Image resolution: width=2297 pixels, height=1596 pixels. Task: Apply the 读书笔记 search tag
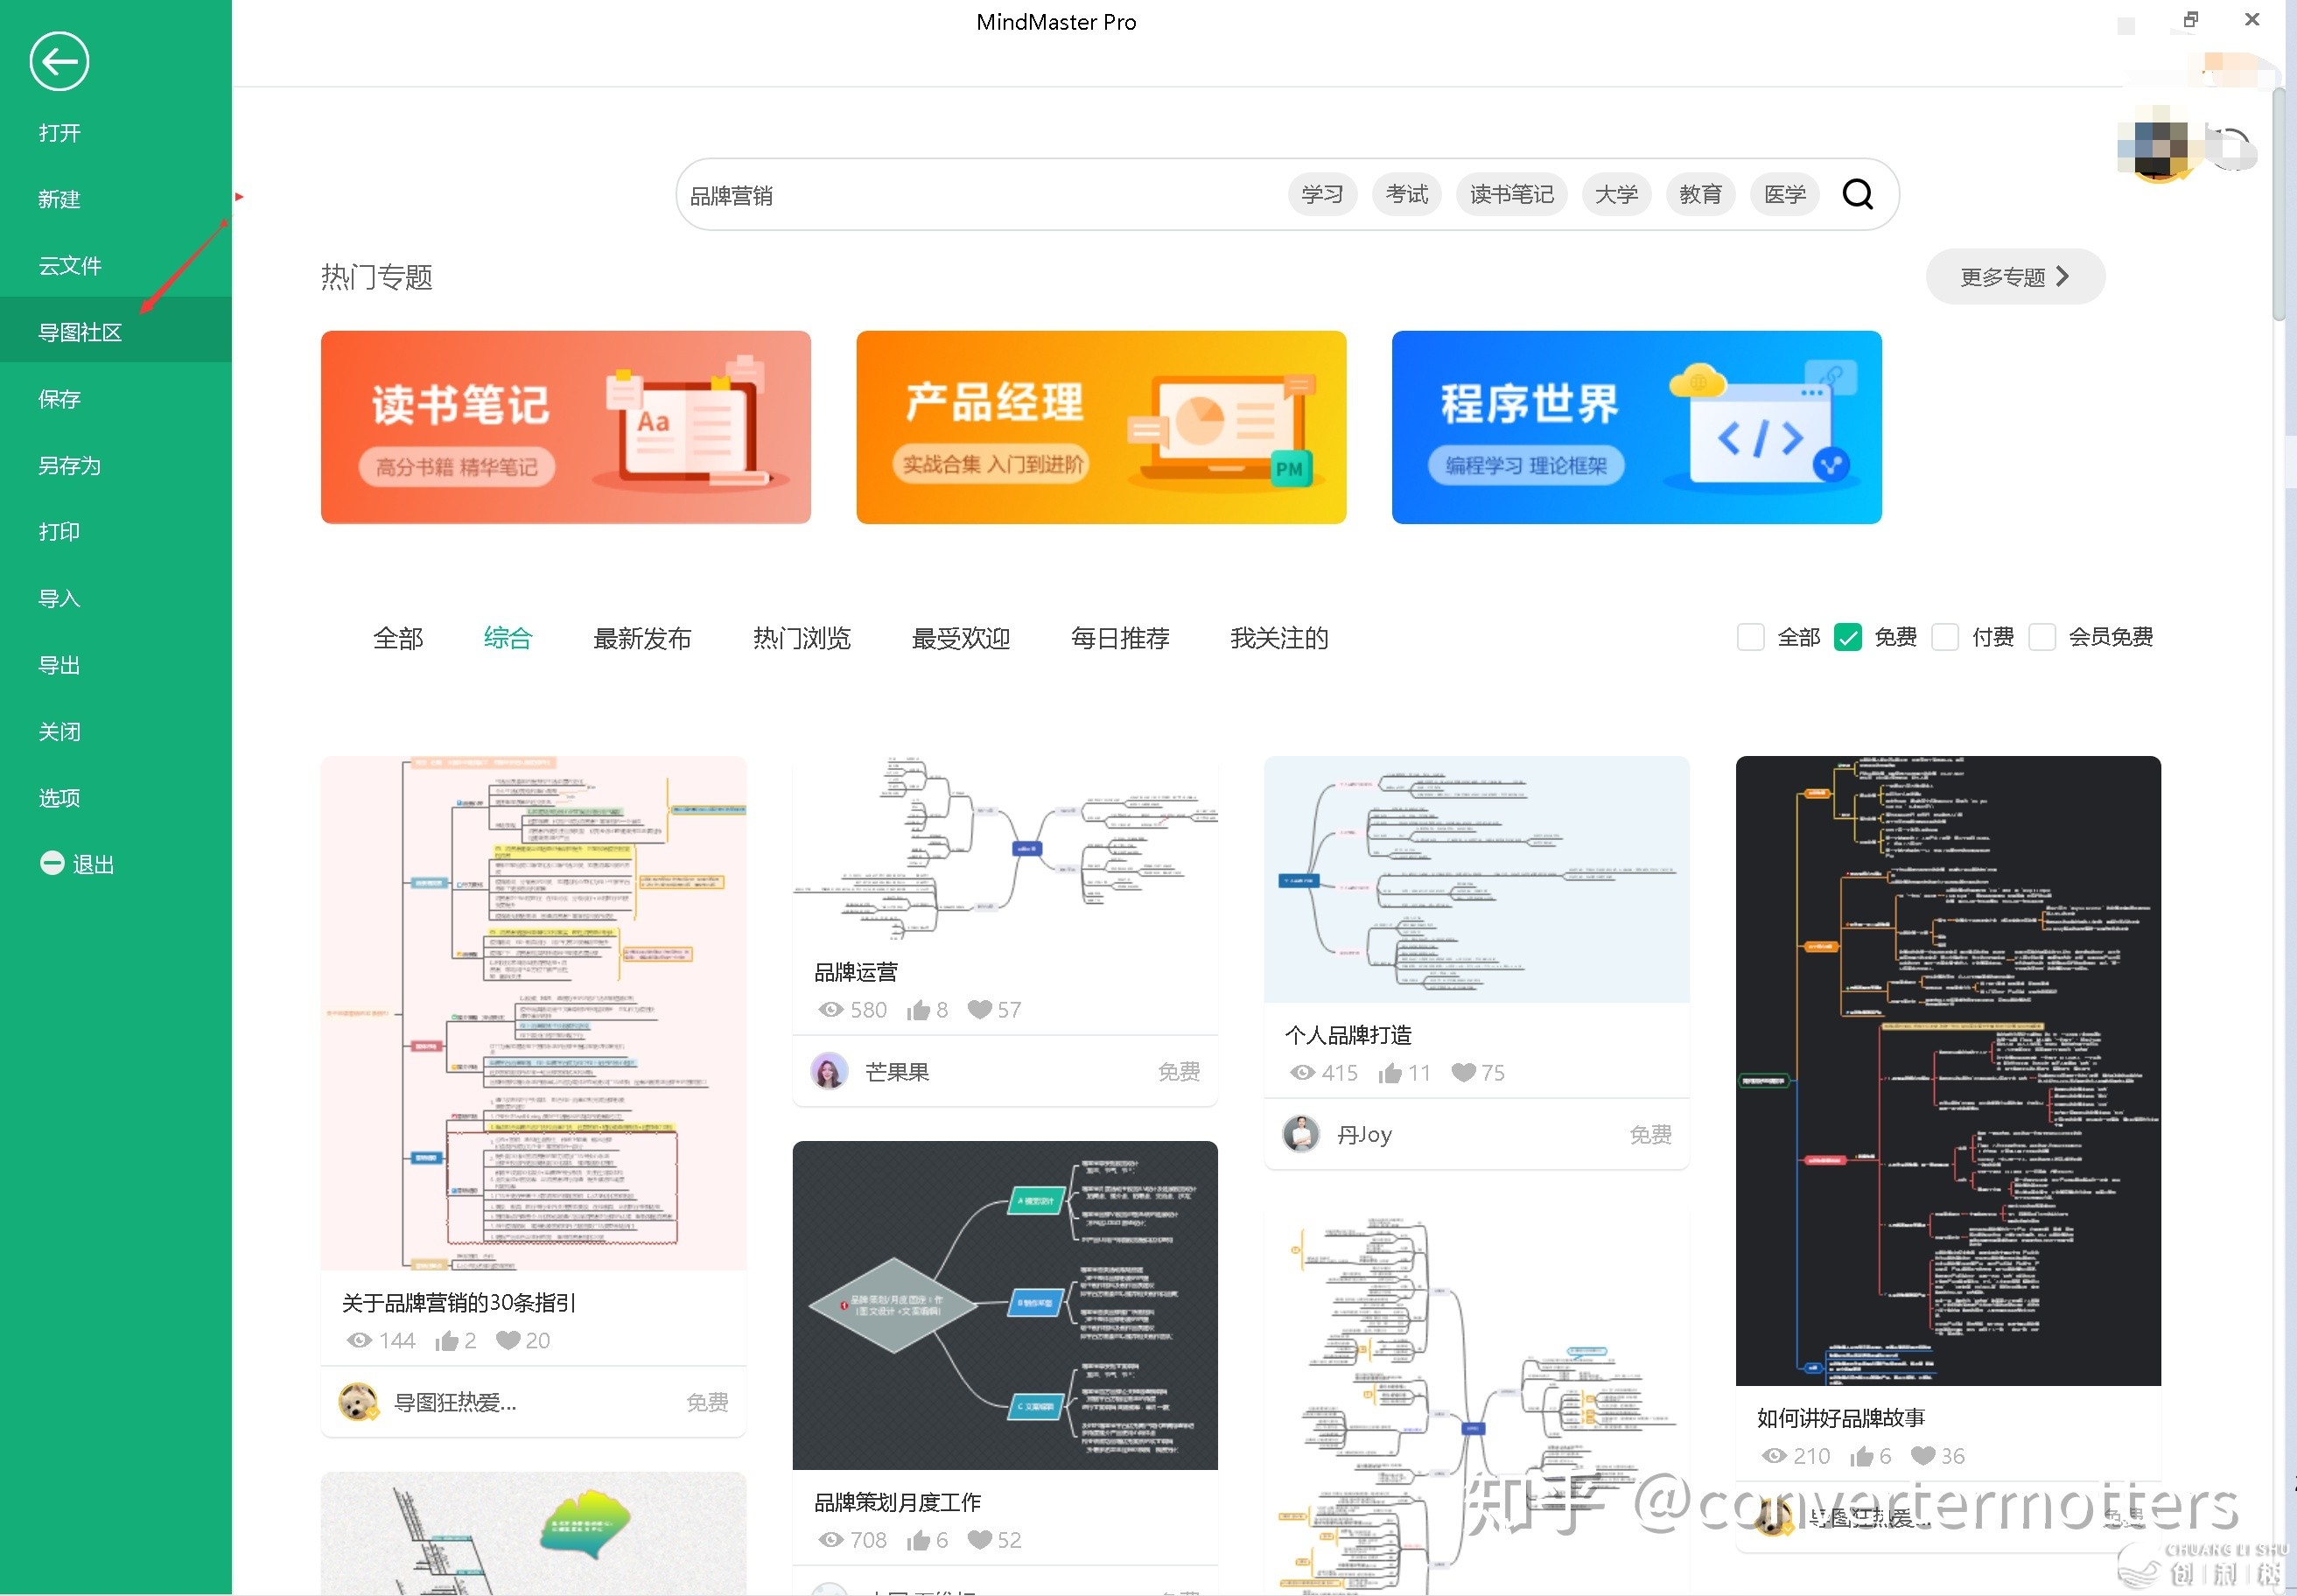1511,194
